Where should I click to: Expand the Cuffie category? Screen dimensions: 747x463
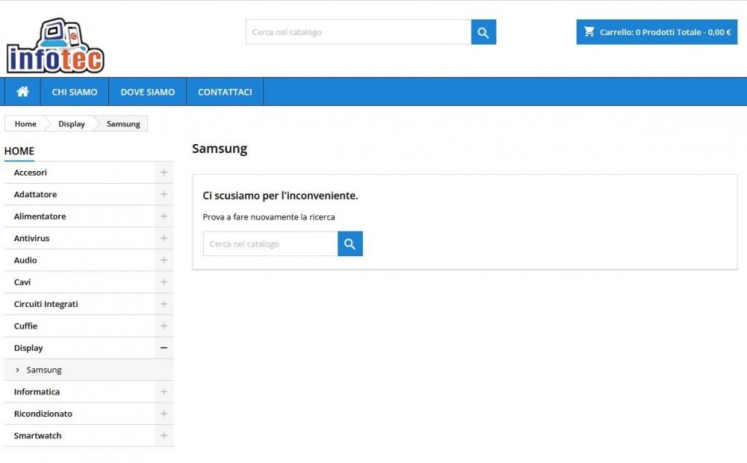[163, 326]
